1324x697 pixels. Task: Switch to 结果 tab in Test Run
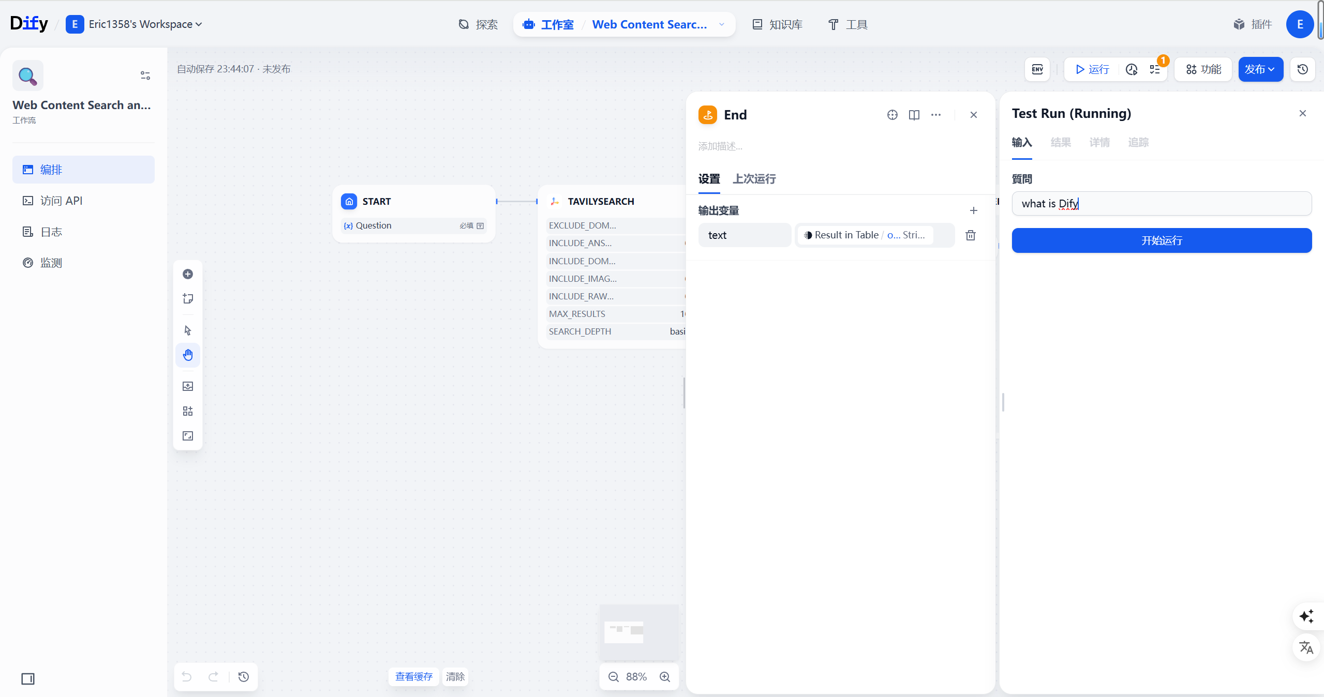1061,142
